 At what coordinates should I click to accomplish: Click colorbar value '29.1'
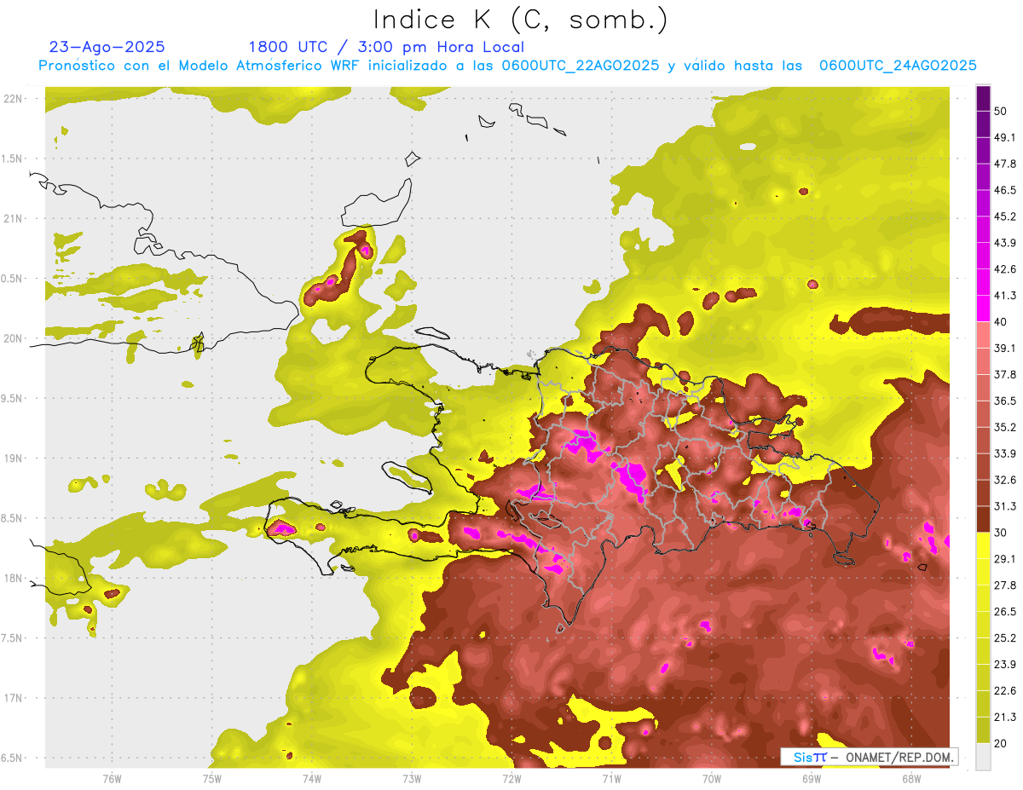1004,558
